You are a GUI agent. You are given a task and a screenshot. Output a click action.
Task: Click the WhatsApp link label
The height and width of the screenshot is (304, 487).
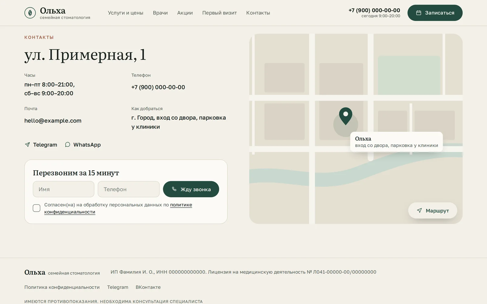87,145
